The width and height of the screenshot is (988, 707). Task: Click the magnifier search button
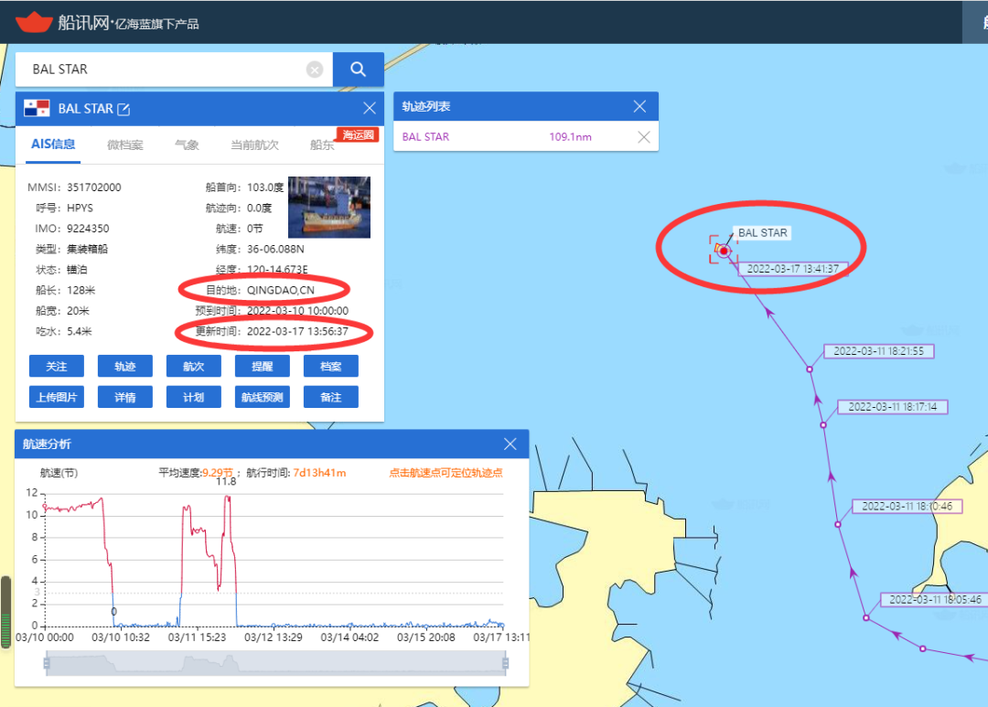coord(358,70)
